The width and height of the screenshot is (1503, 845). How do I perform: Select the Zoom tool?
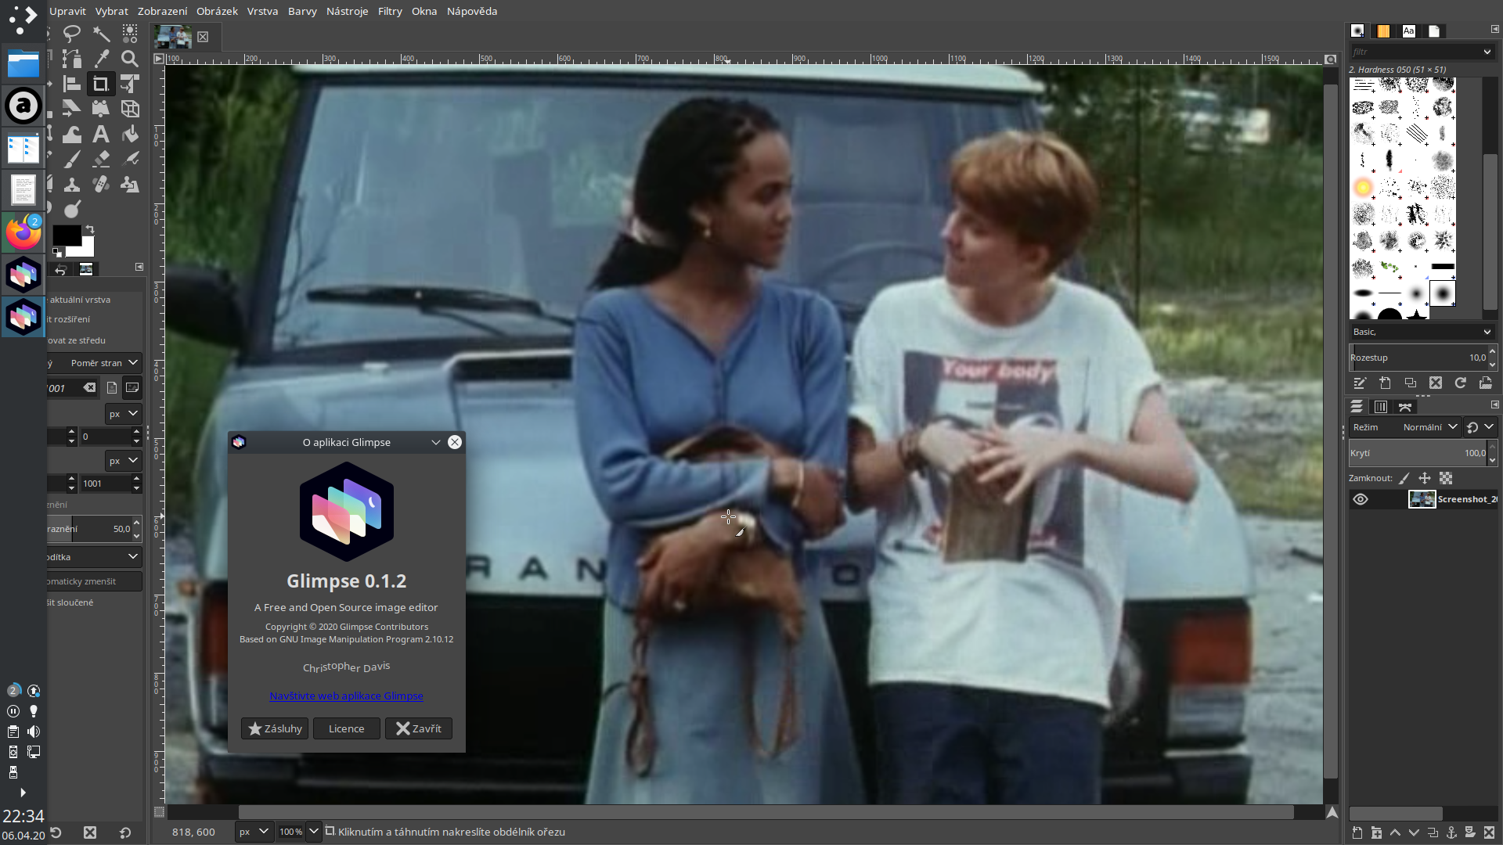click(129, 59)
